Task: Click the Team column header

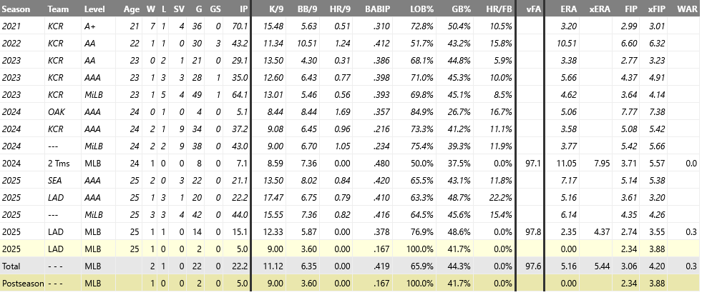Action: (x=57, y=9)
